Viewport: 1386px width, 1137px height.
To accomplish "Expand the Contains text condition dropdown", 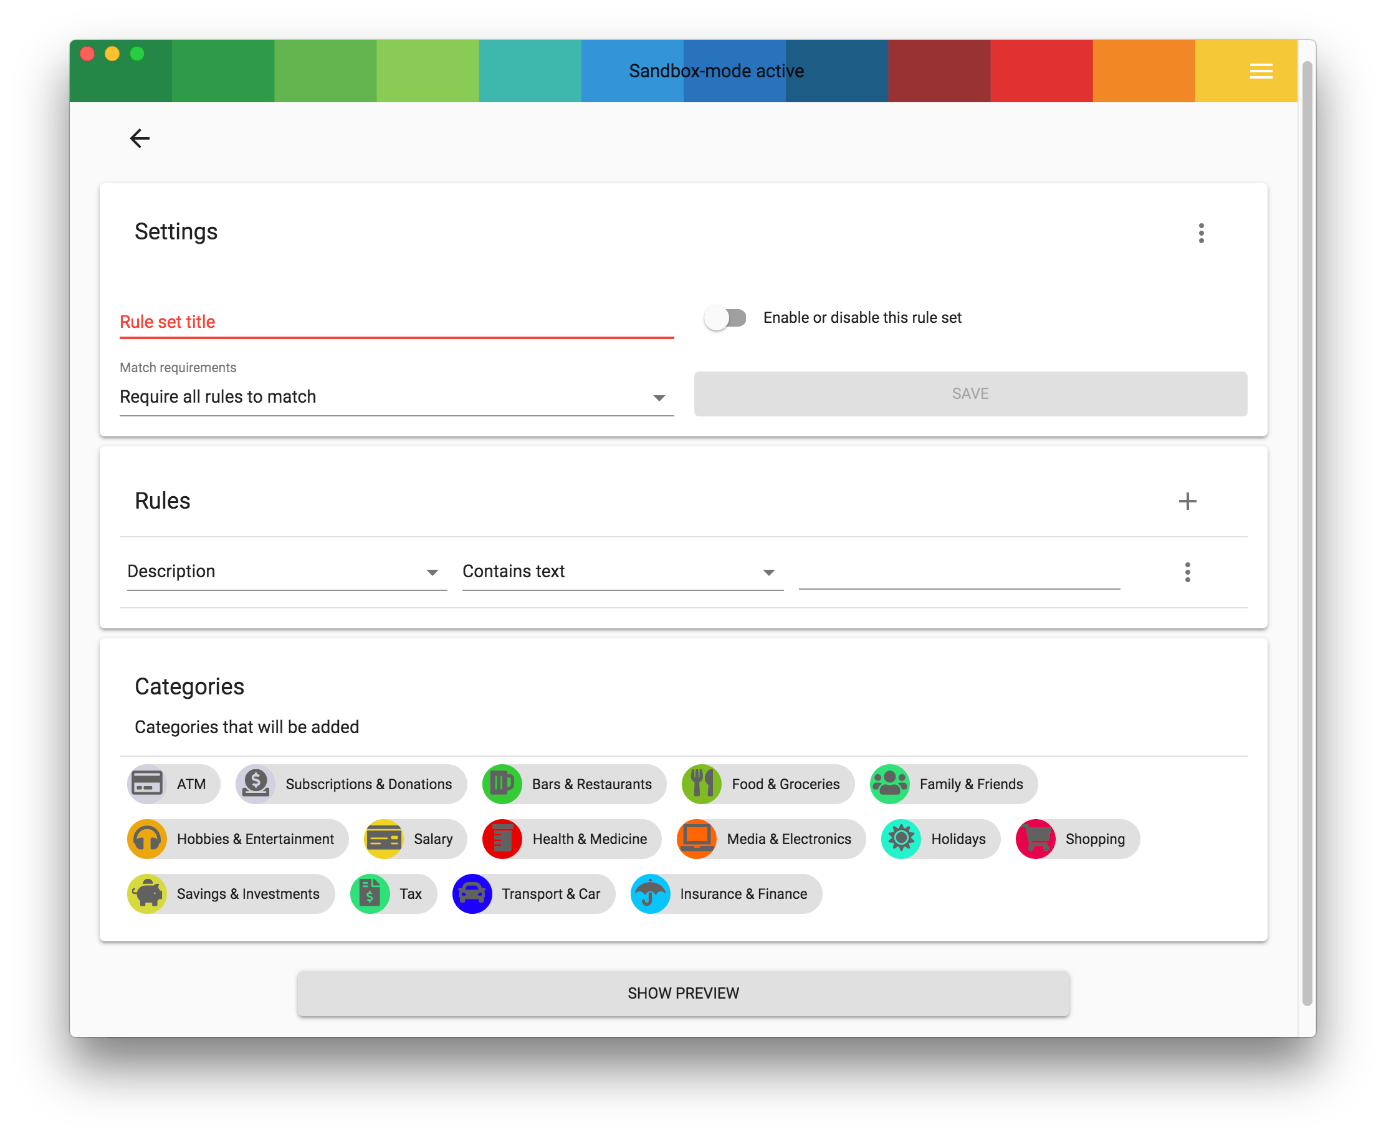I will [769, 570].
